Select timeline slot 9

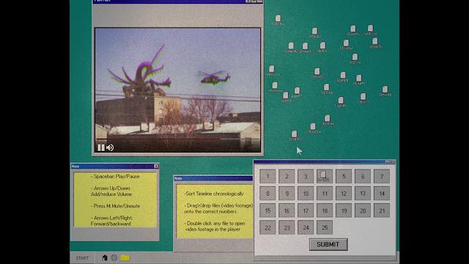[x=287, y=194]
